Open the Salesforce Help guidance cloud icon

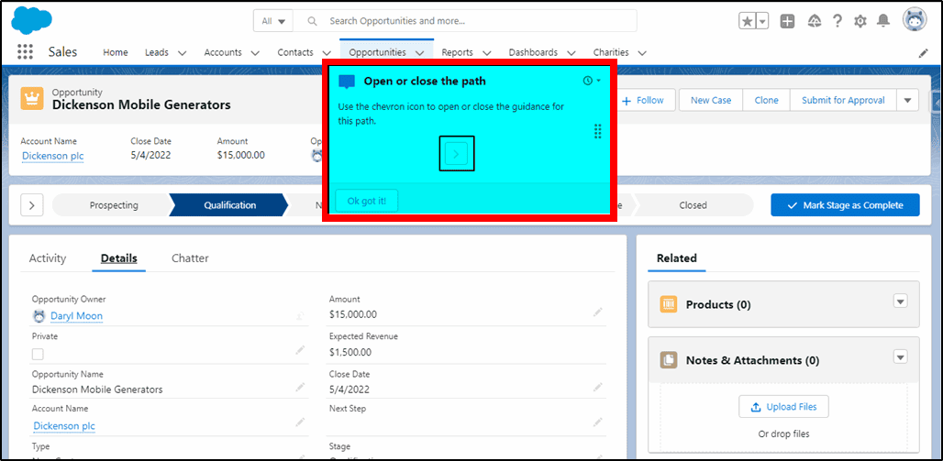(815, 22)
